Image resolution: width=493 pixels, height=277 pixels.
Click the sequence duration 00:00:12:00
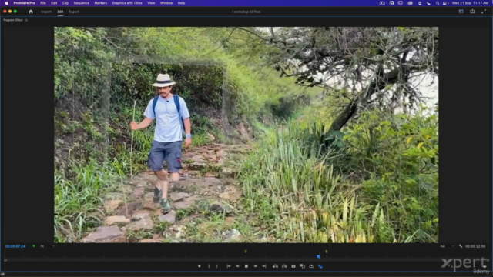click(x=475, y=246)
